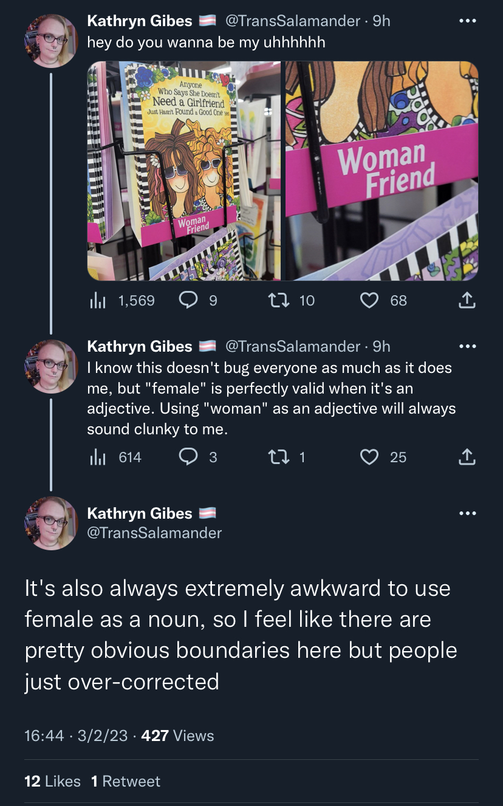This screenshot has width=503, height=806.
Task: Open more options on the main tweet
Action: [467, 513]
